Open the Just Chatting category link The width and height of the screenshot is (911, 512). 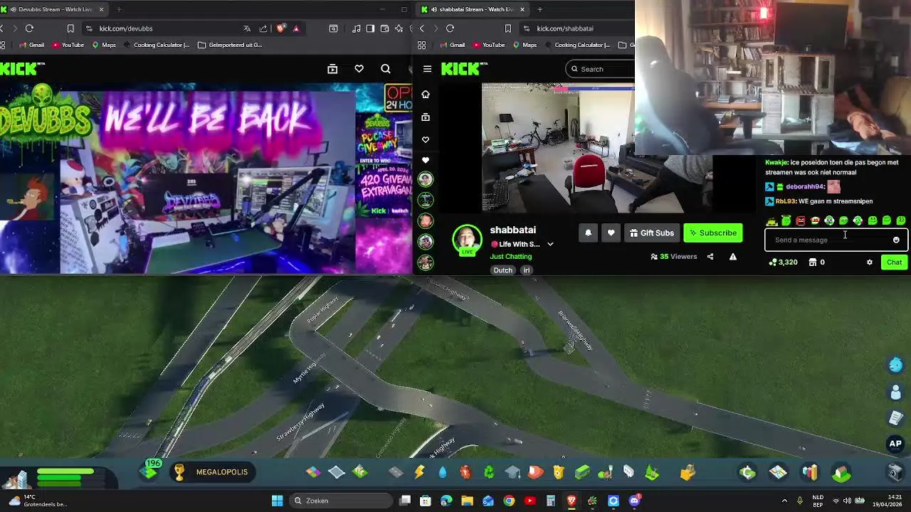510,257
